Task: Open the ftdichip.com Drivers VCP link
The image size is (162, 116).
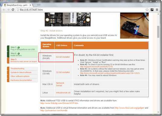Action: 59,103
